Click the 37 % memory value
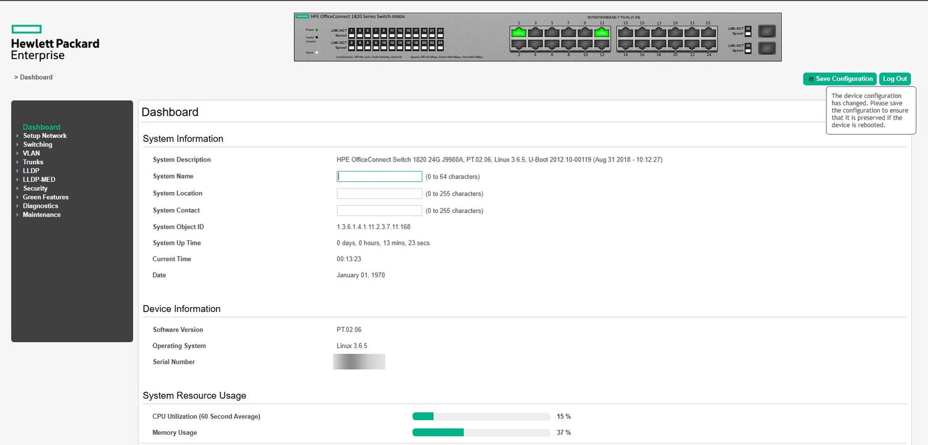 [x=564, y=432]
